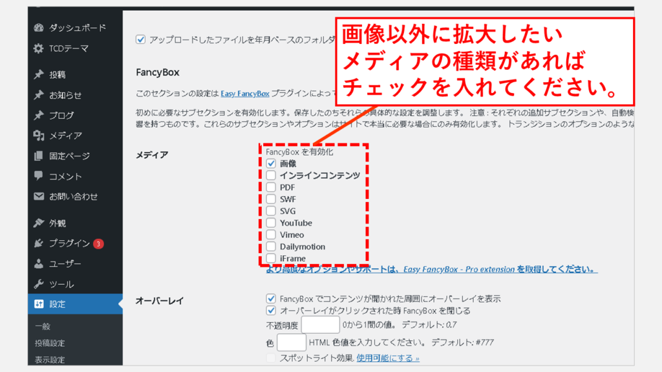
Task: Click the TCD theme gear icon
Action: tap(39, 48)
